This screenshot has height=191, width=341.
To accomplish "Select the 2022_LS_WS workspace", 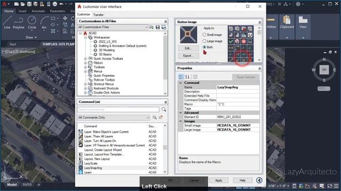I will [108, 41].
